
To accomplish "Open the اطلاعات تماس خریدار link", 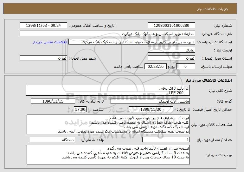I will click(50, 42).
